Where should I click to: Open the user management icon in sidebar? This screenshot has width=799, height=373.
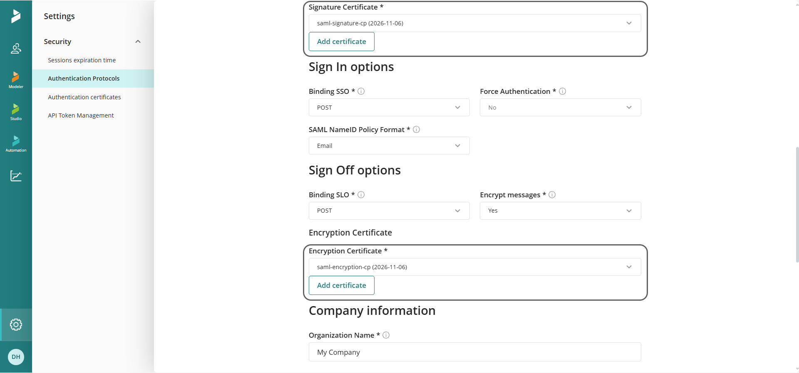[16, 49]
